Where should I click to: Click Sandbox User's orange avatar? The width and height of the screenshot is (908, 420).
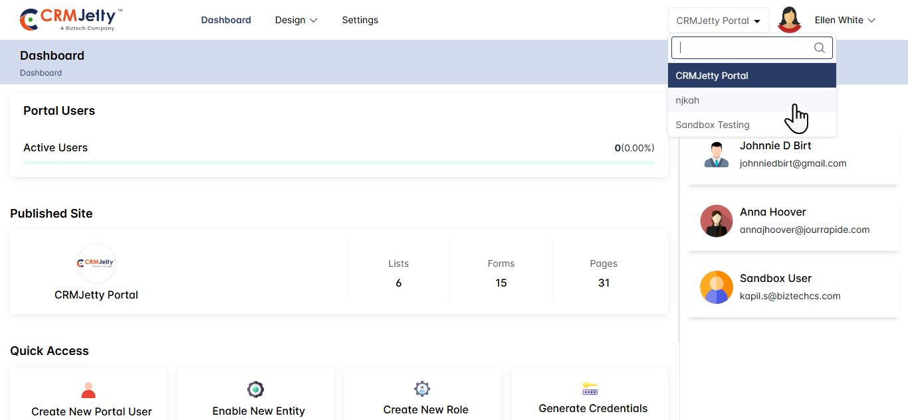pyautogui.click(x=716, y=287)
